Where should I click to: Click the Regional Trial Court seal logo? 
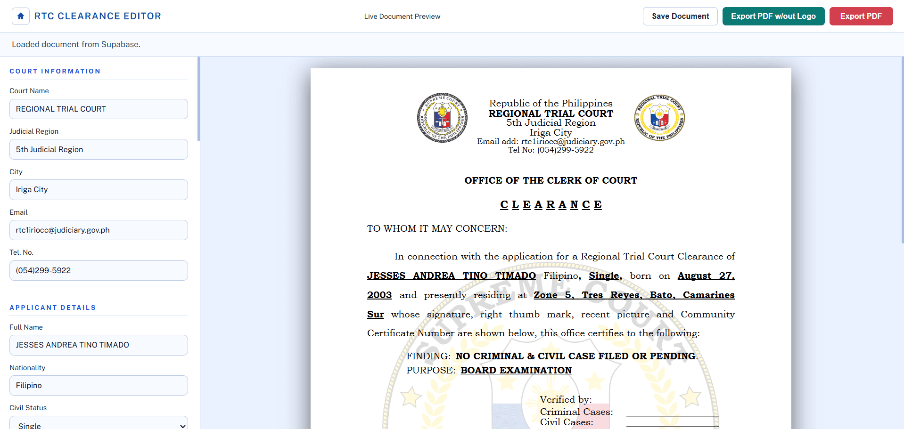coord(659,118)
